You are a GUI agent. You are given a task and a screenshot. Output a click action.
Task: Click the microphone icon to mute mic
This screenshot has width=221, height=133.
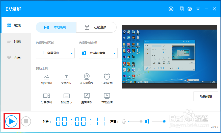pyautogui.click(x=124, y=121)
